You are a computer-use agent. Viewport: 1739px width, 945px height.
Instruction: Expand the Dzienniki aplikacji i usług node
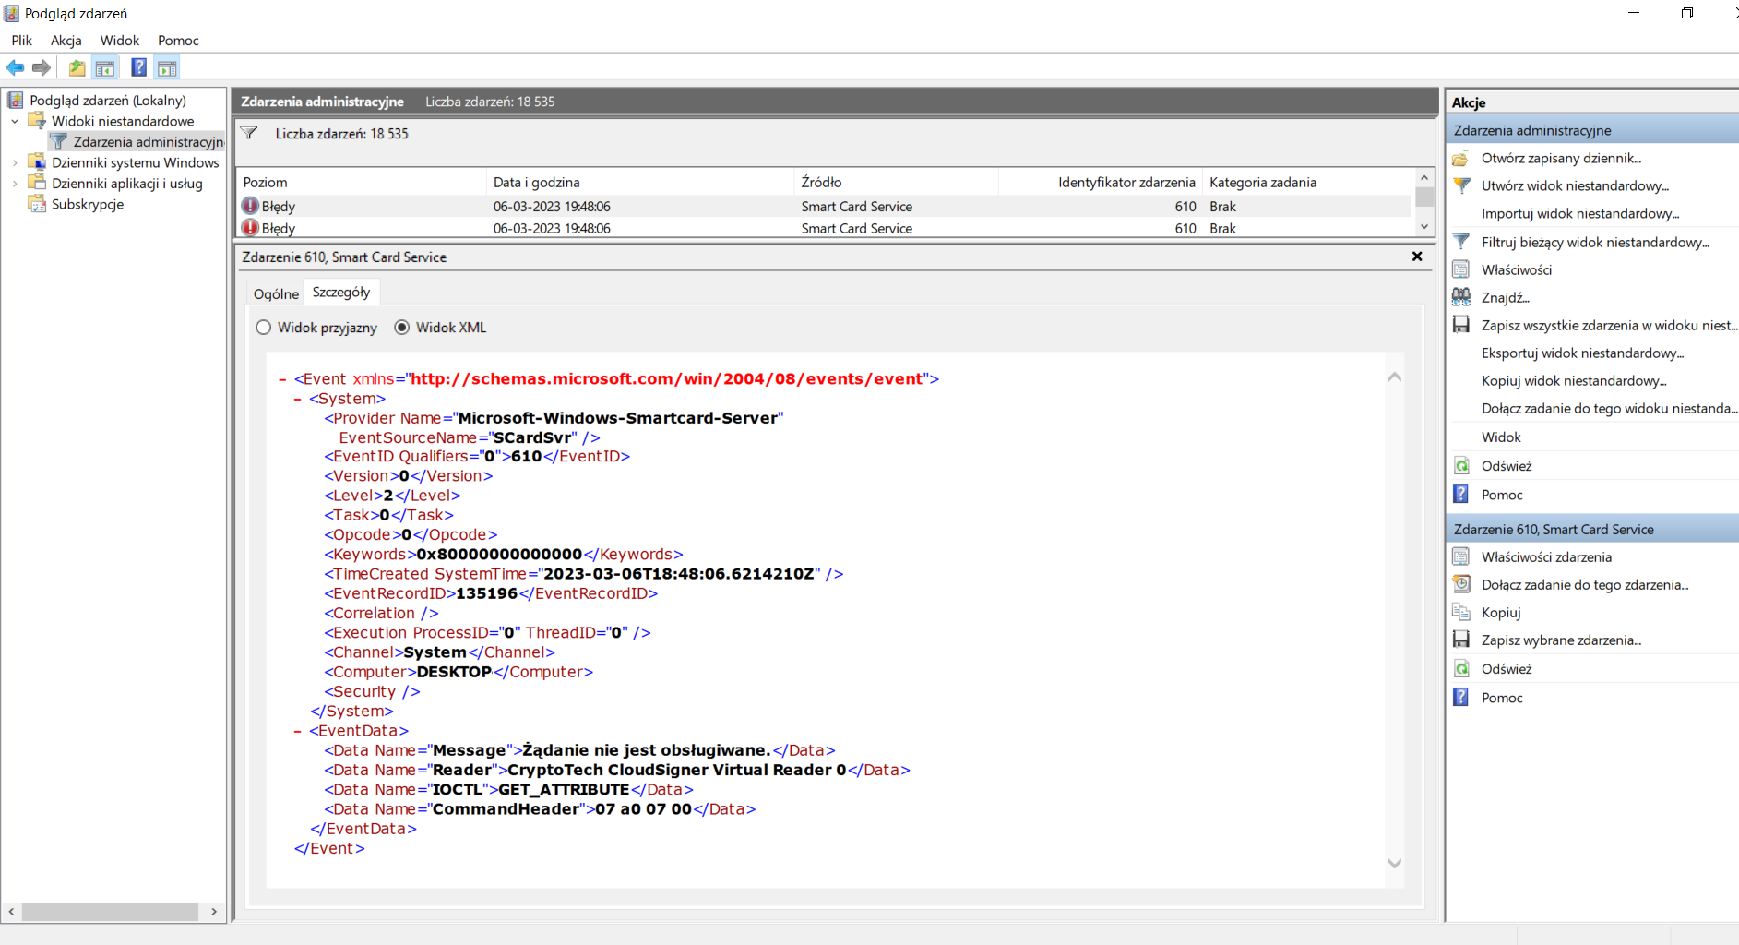point(15,184)
